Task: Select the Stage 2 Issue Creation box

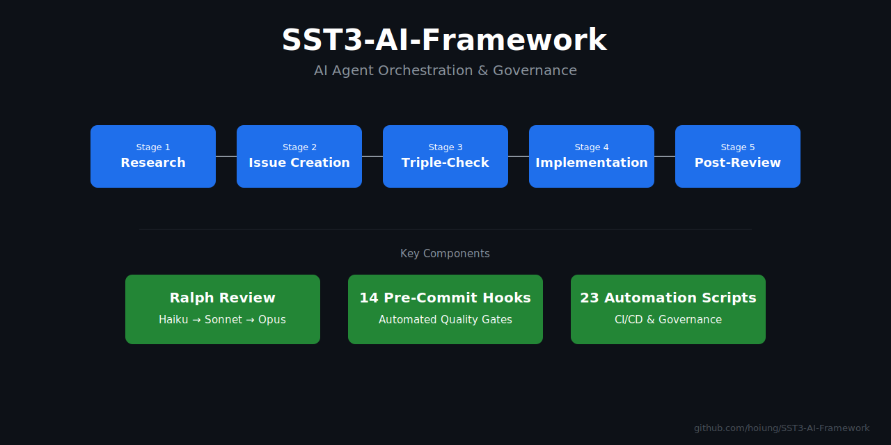Action: click(x=299, y=156)
